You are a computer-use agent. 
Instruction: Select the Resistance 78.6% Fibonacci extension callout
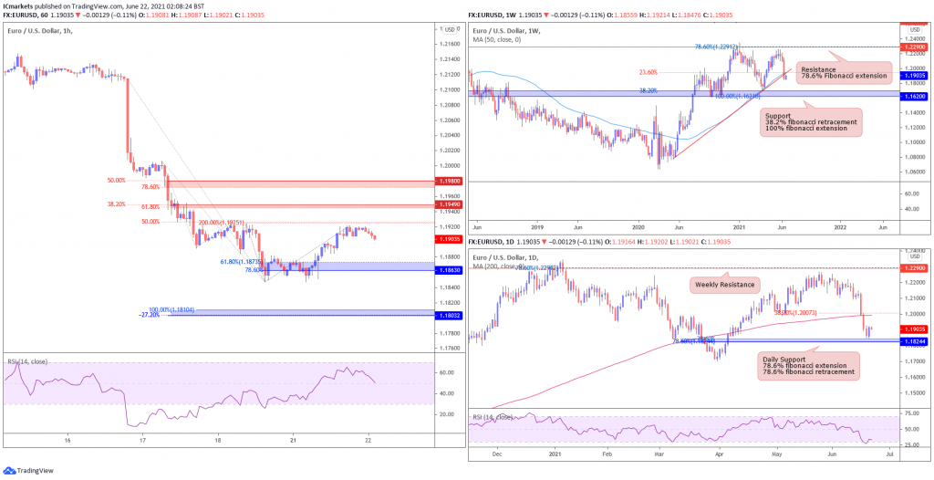[846, 72]
